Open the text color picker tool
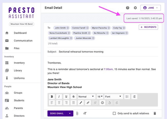Viewport: 167px width, 119px height. click(81, 103)
